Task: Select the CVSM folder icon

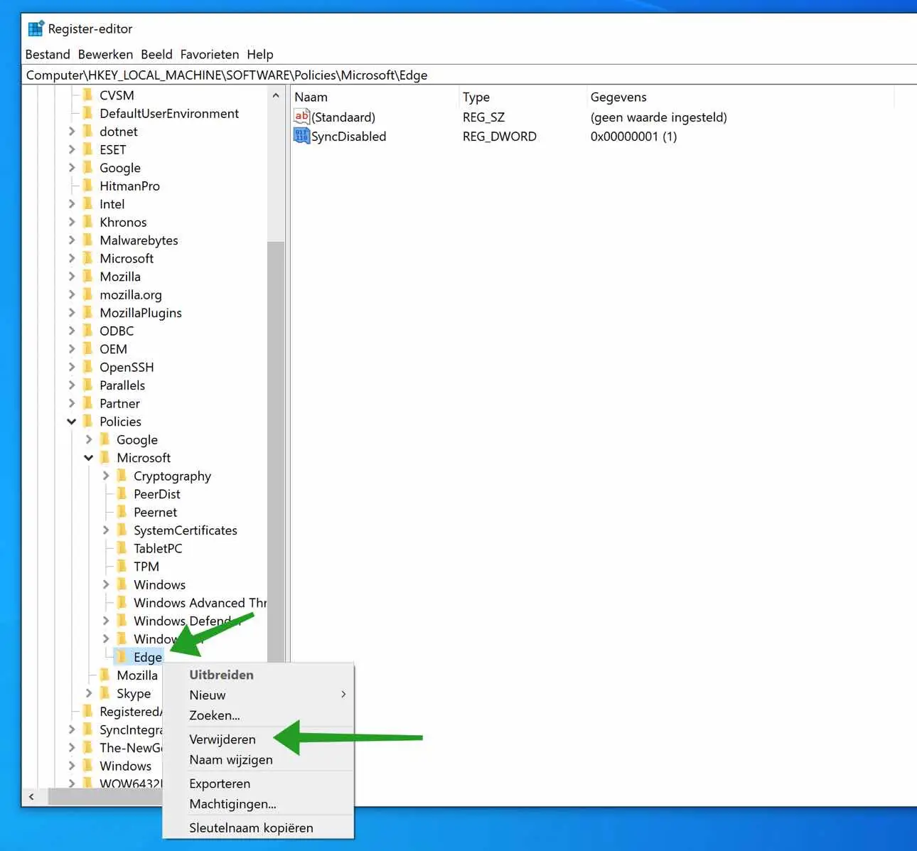Action: pos(88,95)
